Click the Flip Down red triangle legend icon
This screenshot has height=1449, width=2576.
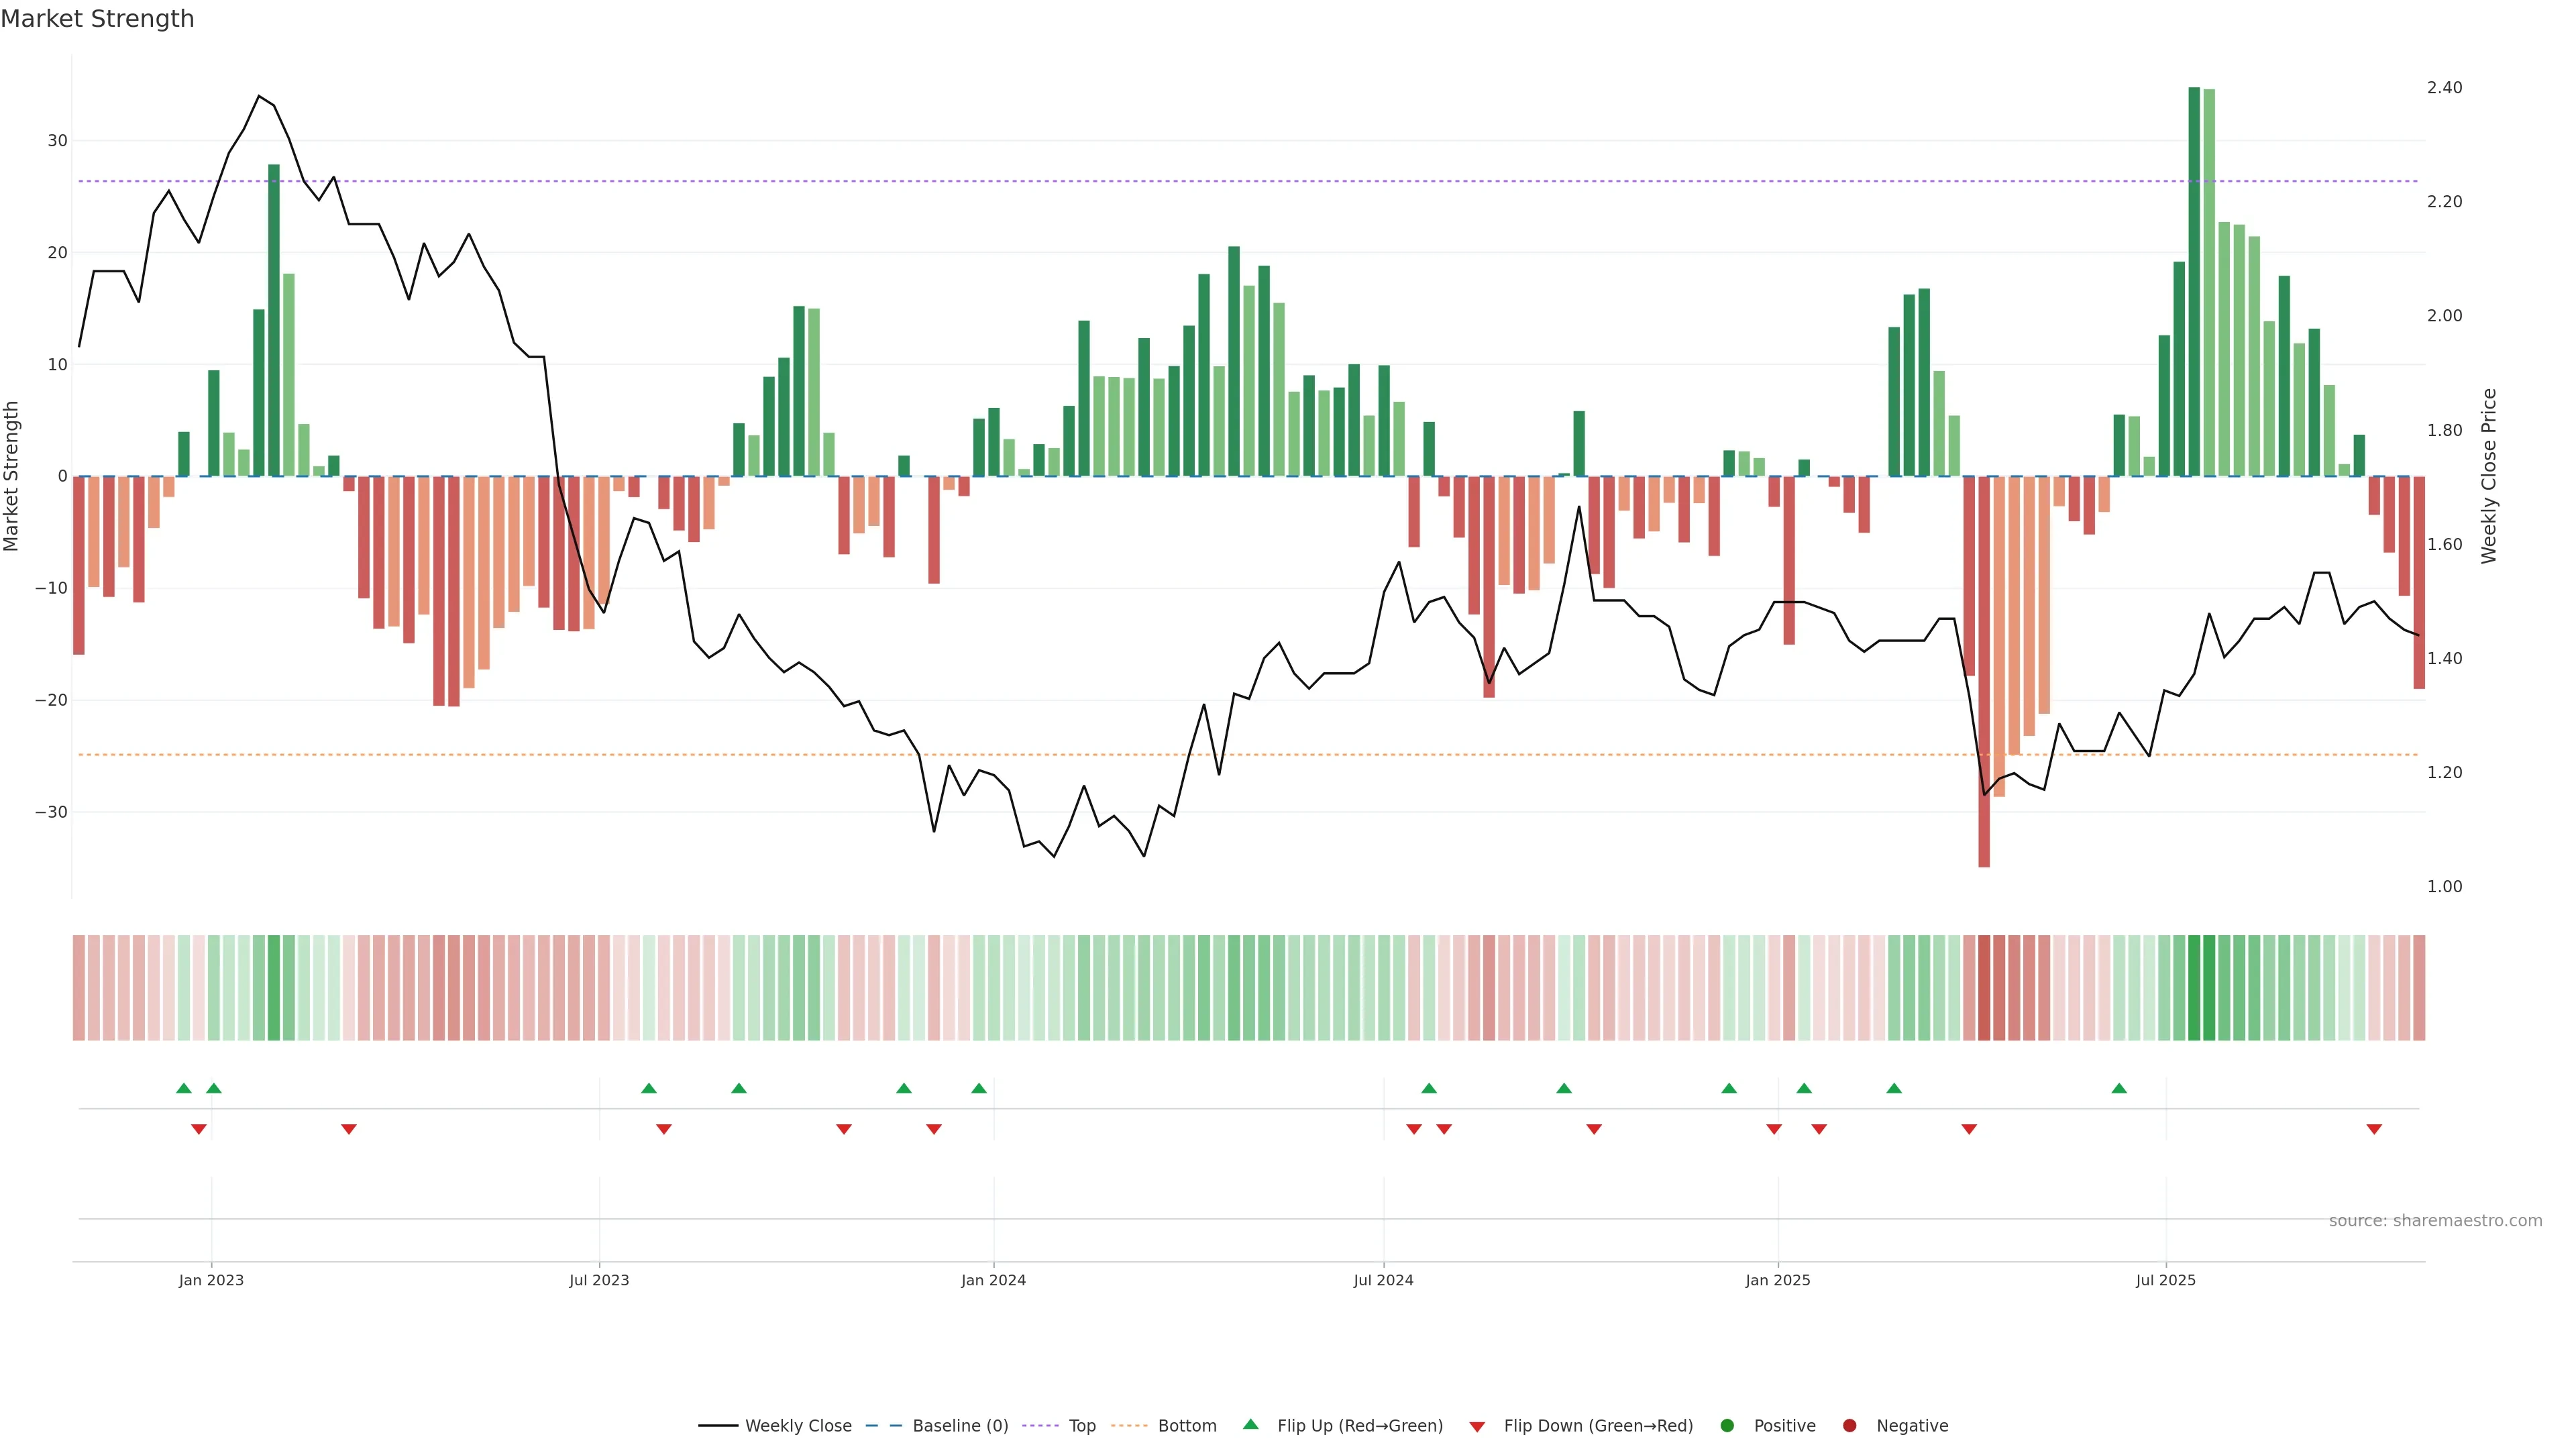pos(1476,1427)
